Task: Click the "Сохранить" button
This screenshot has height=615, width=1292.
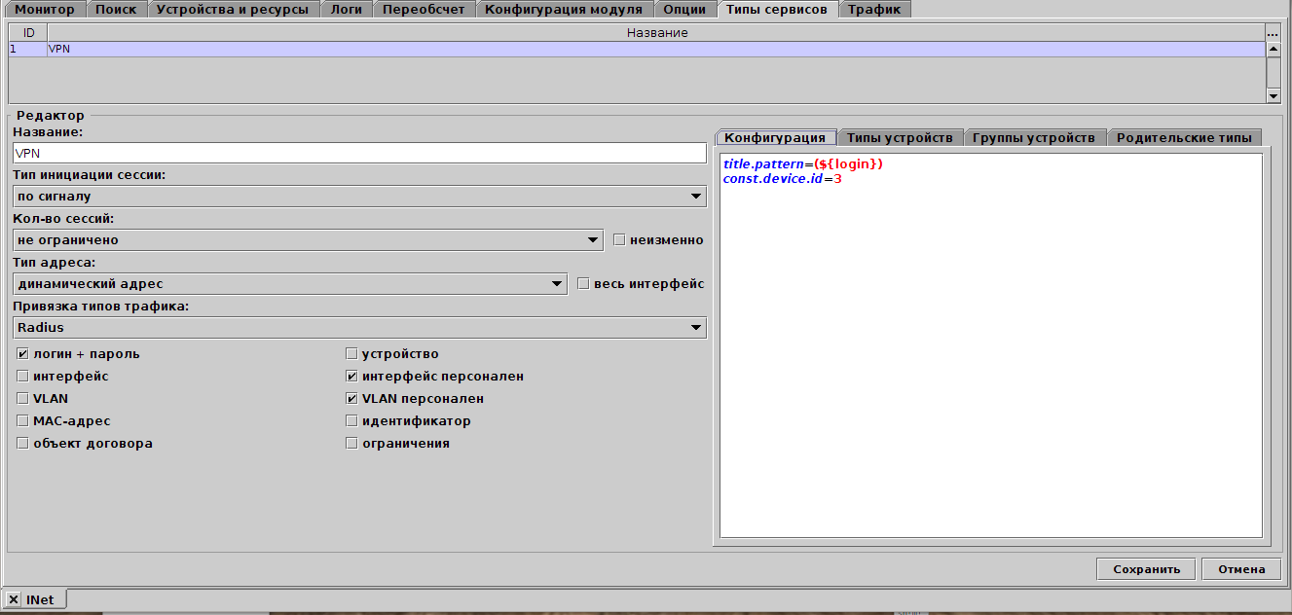Action: (1146, 568)
